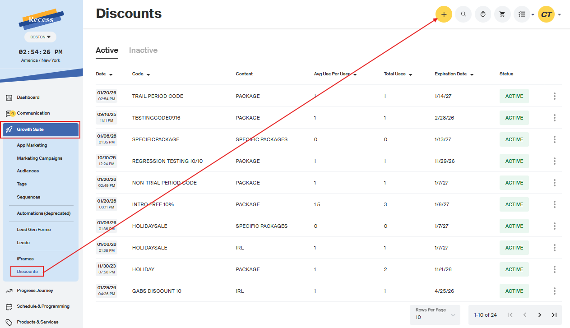This screenshot has width=570, height=328.
Task: Click the yellow plus add discount button
Action: click(x=444, y=14)
